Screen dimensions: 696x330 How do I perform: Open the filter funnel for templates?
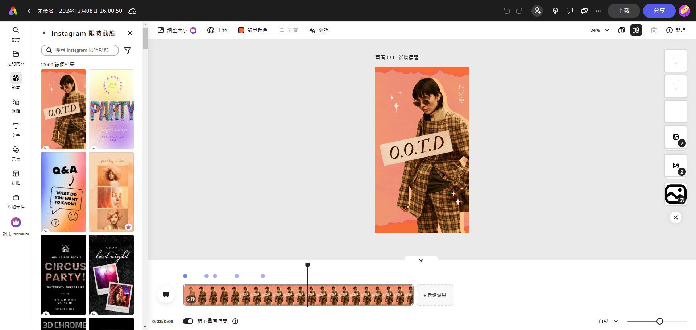click(128, 50)
